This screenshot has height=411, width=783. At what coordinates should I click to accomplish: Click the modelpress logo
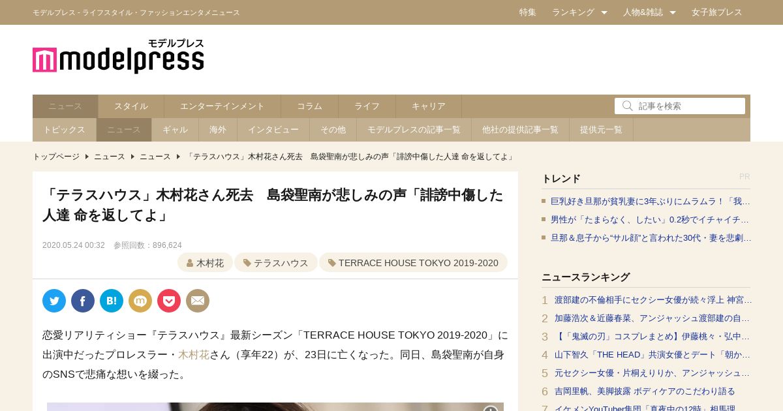point(118,56)
